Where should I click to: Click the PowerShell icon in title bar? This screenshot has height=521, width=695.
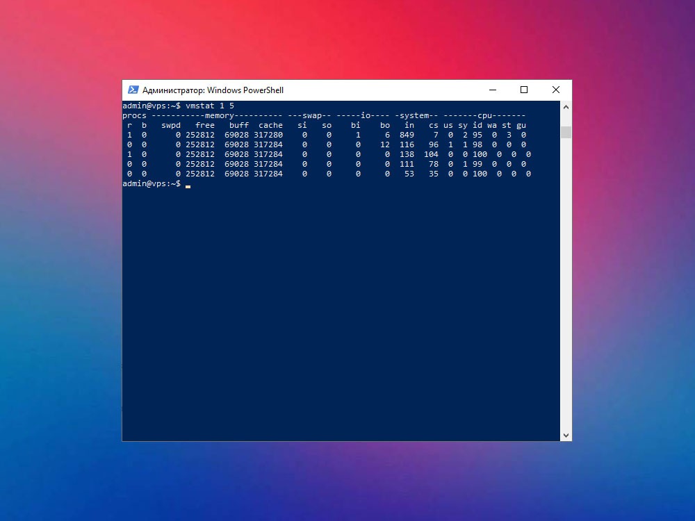(133, 90)
